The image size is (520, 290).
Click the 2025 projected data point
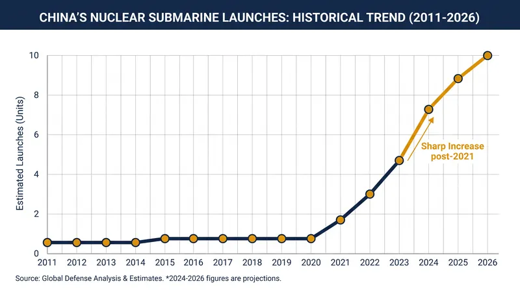pos(458,79)
